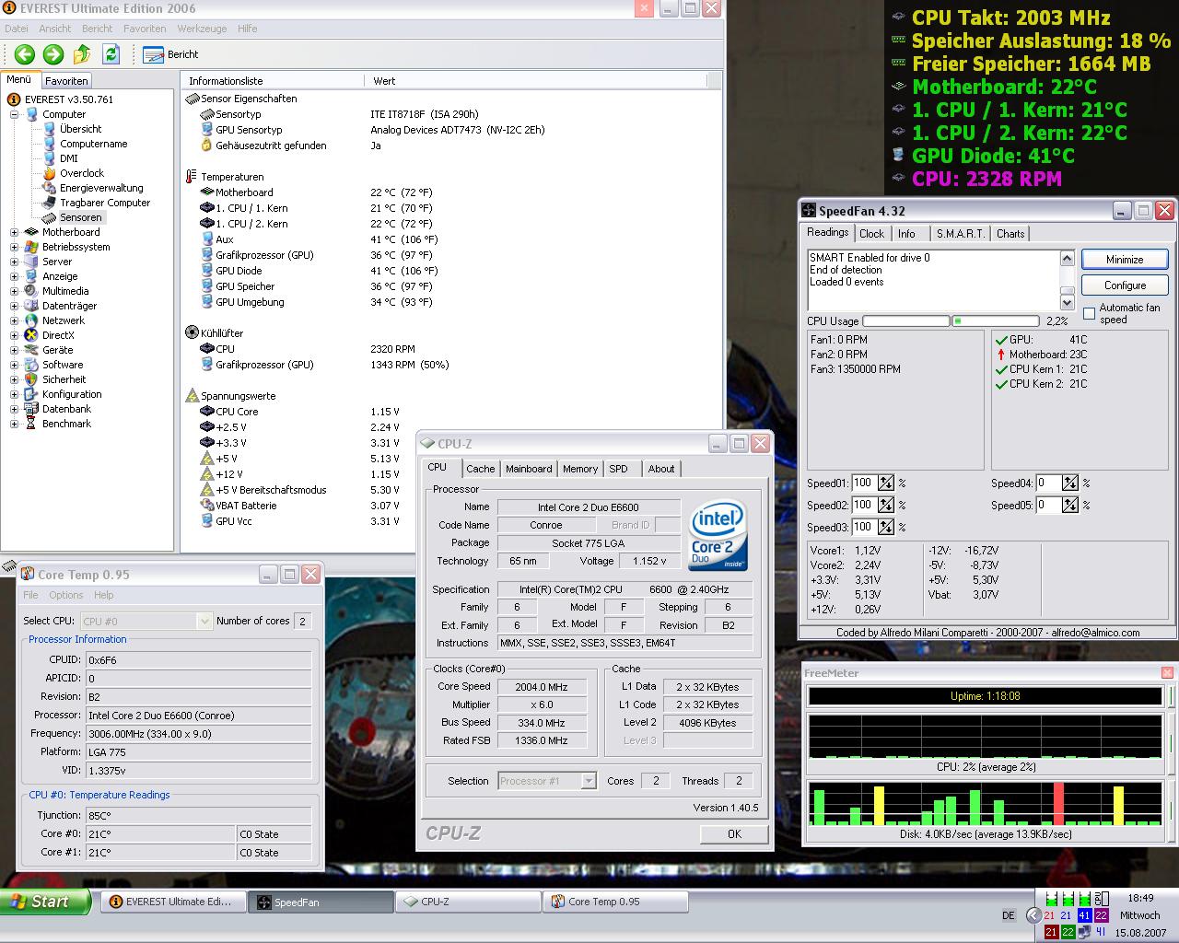
Task: Select the Übersicht item in EVEREST tree
Action: tap(81, 129)
